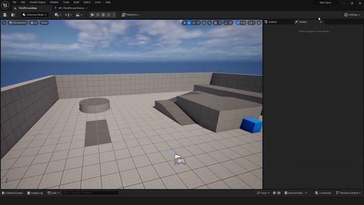Viewport: 364px width, 205px height.
Task: Open the Houdini Engine menu
Action: pos(38,2)
